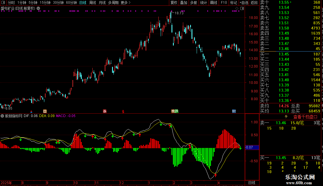Click the diamond marker icon above the chart
The width and height of the screenshot is (323, 186).
[237, 8]
